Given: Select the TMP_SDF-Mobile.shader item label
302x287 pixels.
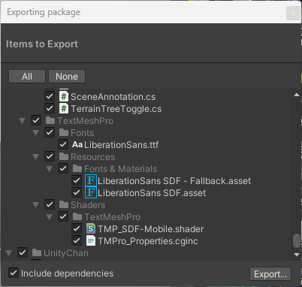Looking at the screenshot, I should pos(151,229).
